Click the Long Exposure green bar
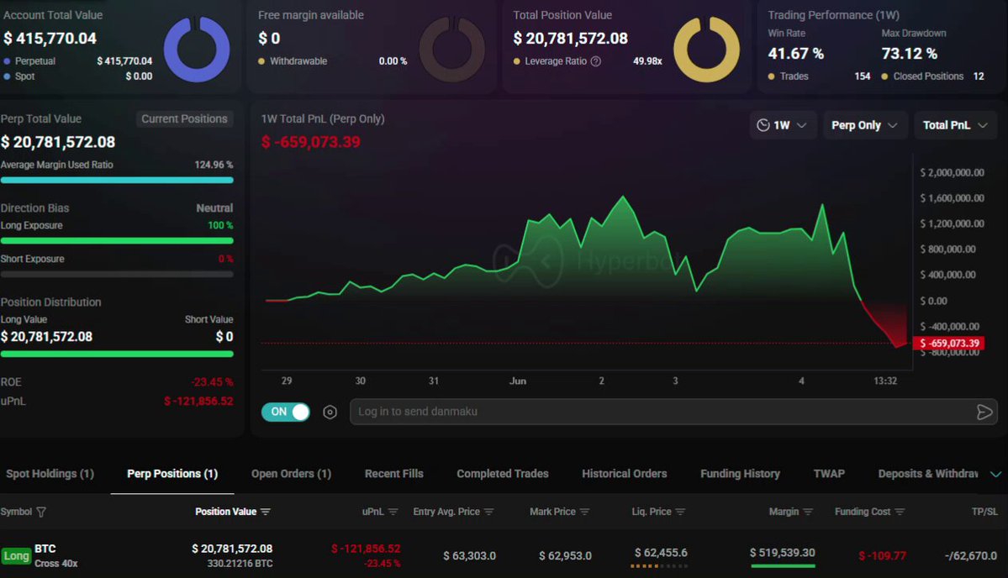 point(117,241)
